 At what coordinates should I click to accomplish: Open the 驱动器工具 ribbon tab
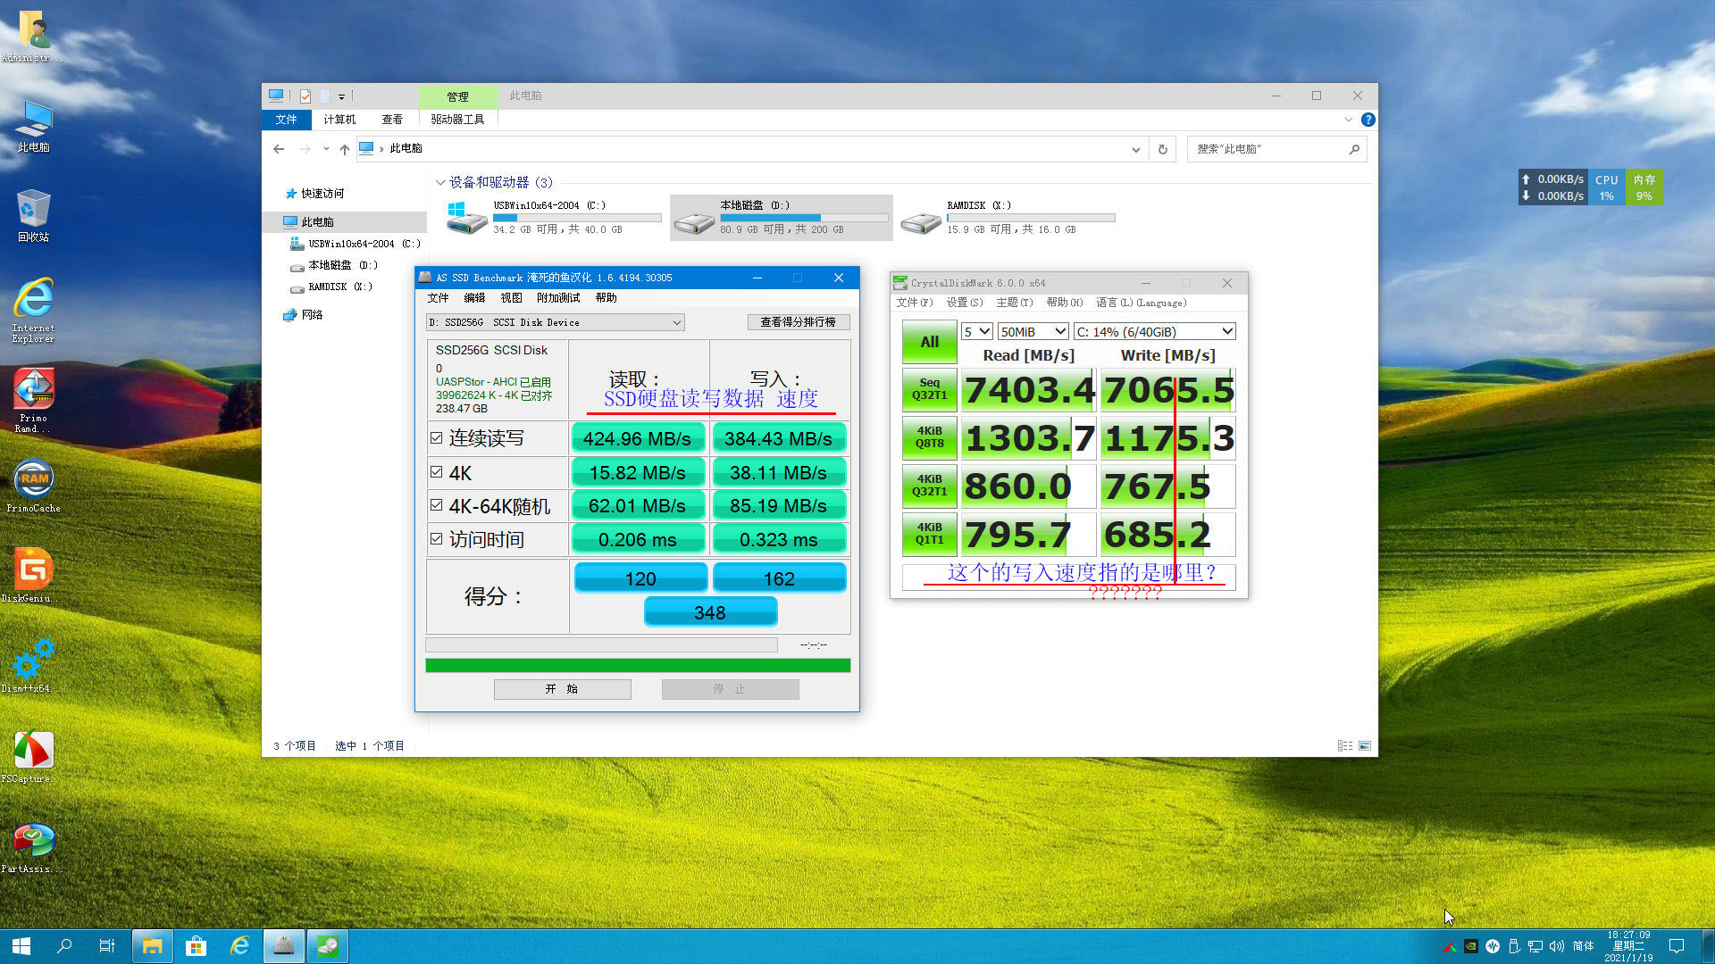tap(457, 120)
